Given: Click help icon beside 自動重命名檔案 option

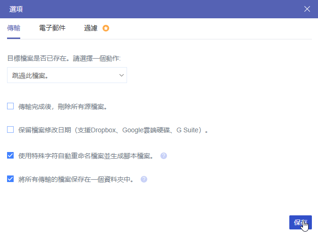Looking at the screenshot, I should [x=164, y=156].
